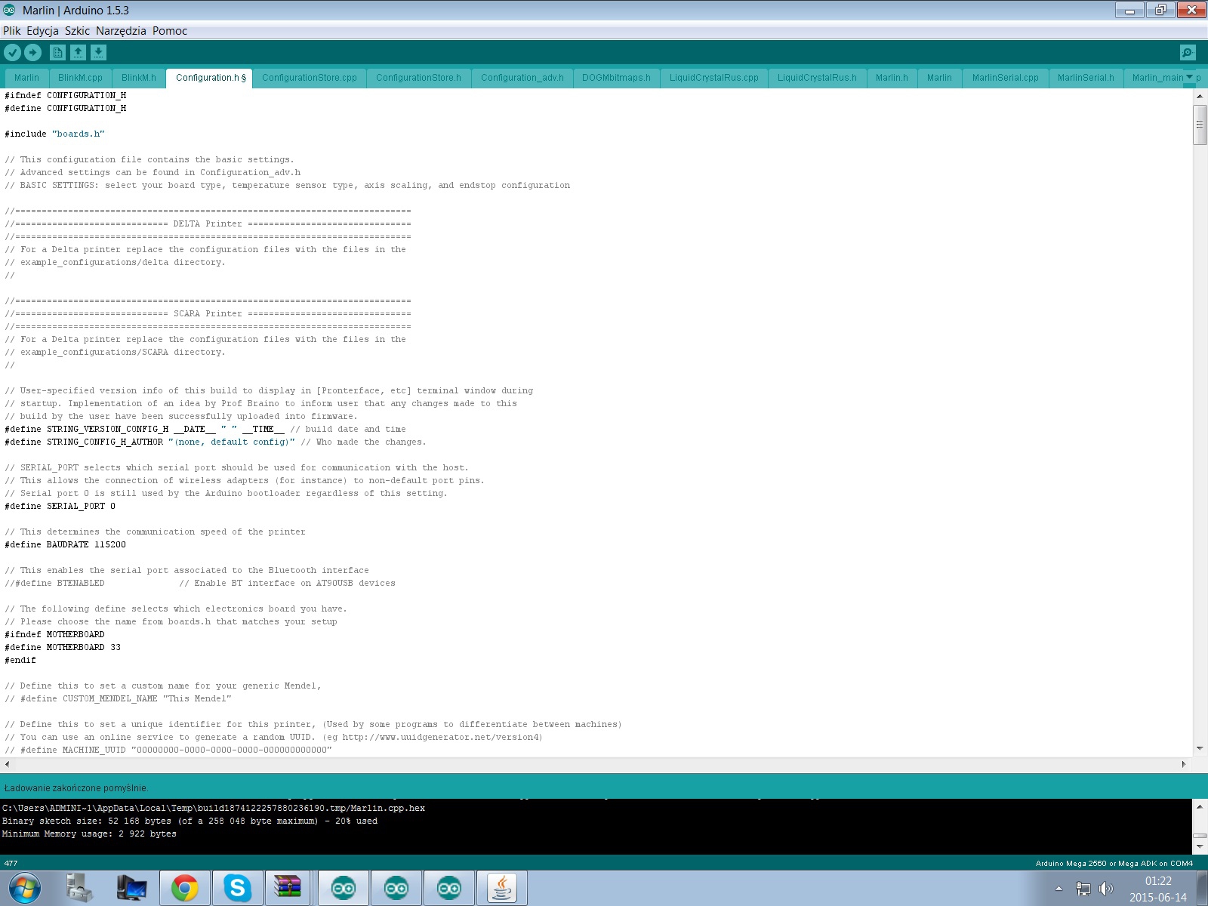
Task: Select the Configuration.h tab
Action: click(210, 78)
